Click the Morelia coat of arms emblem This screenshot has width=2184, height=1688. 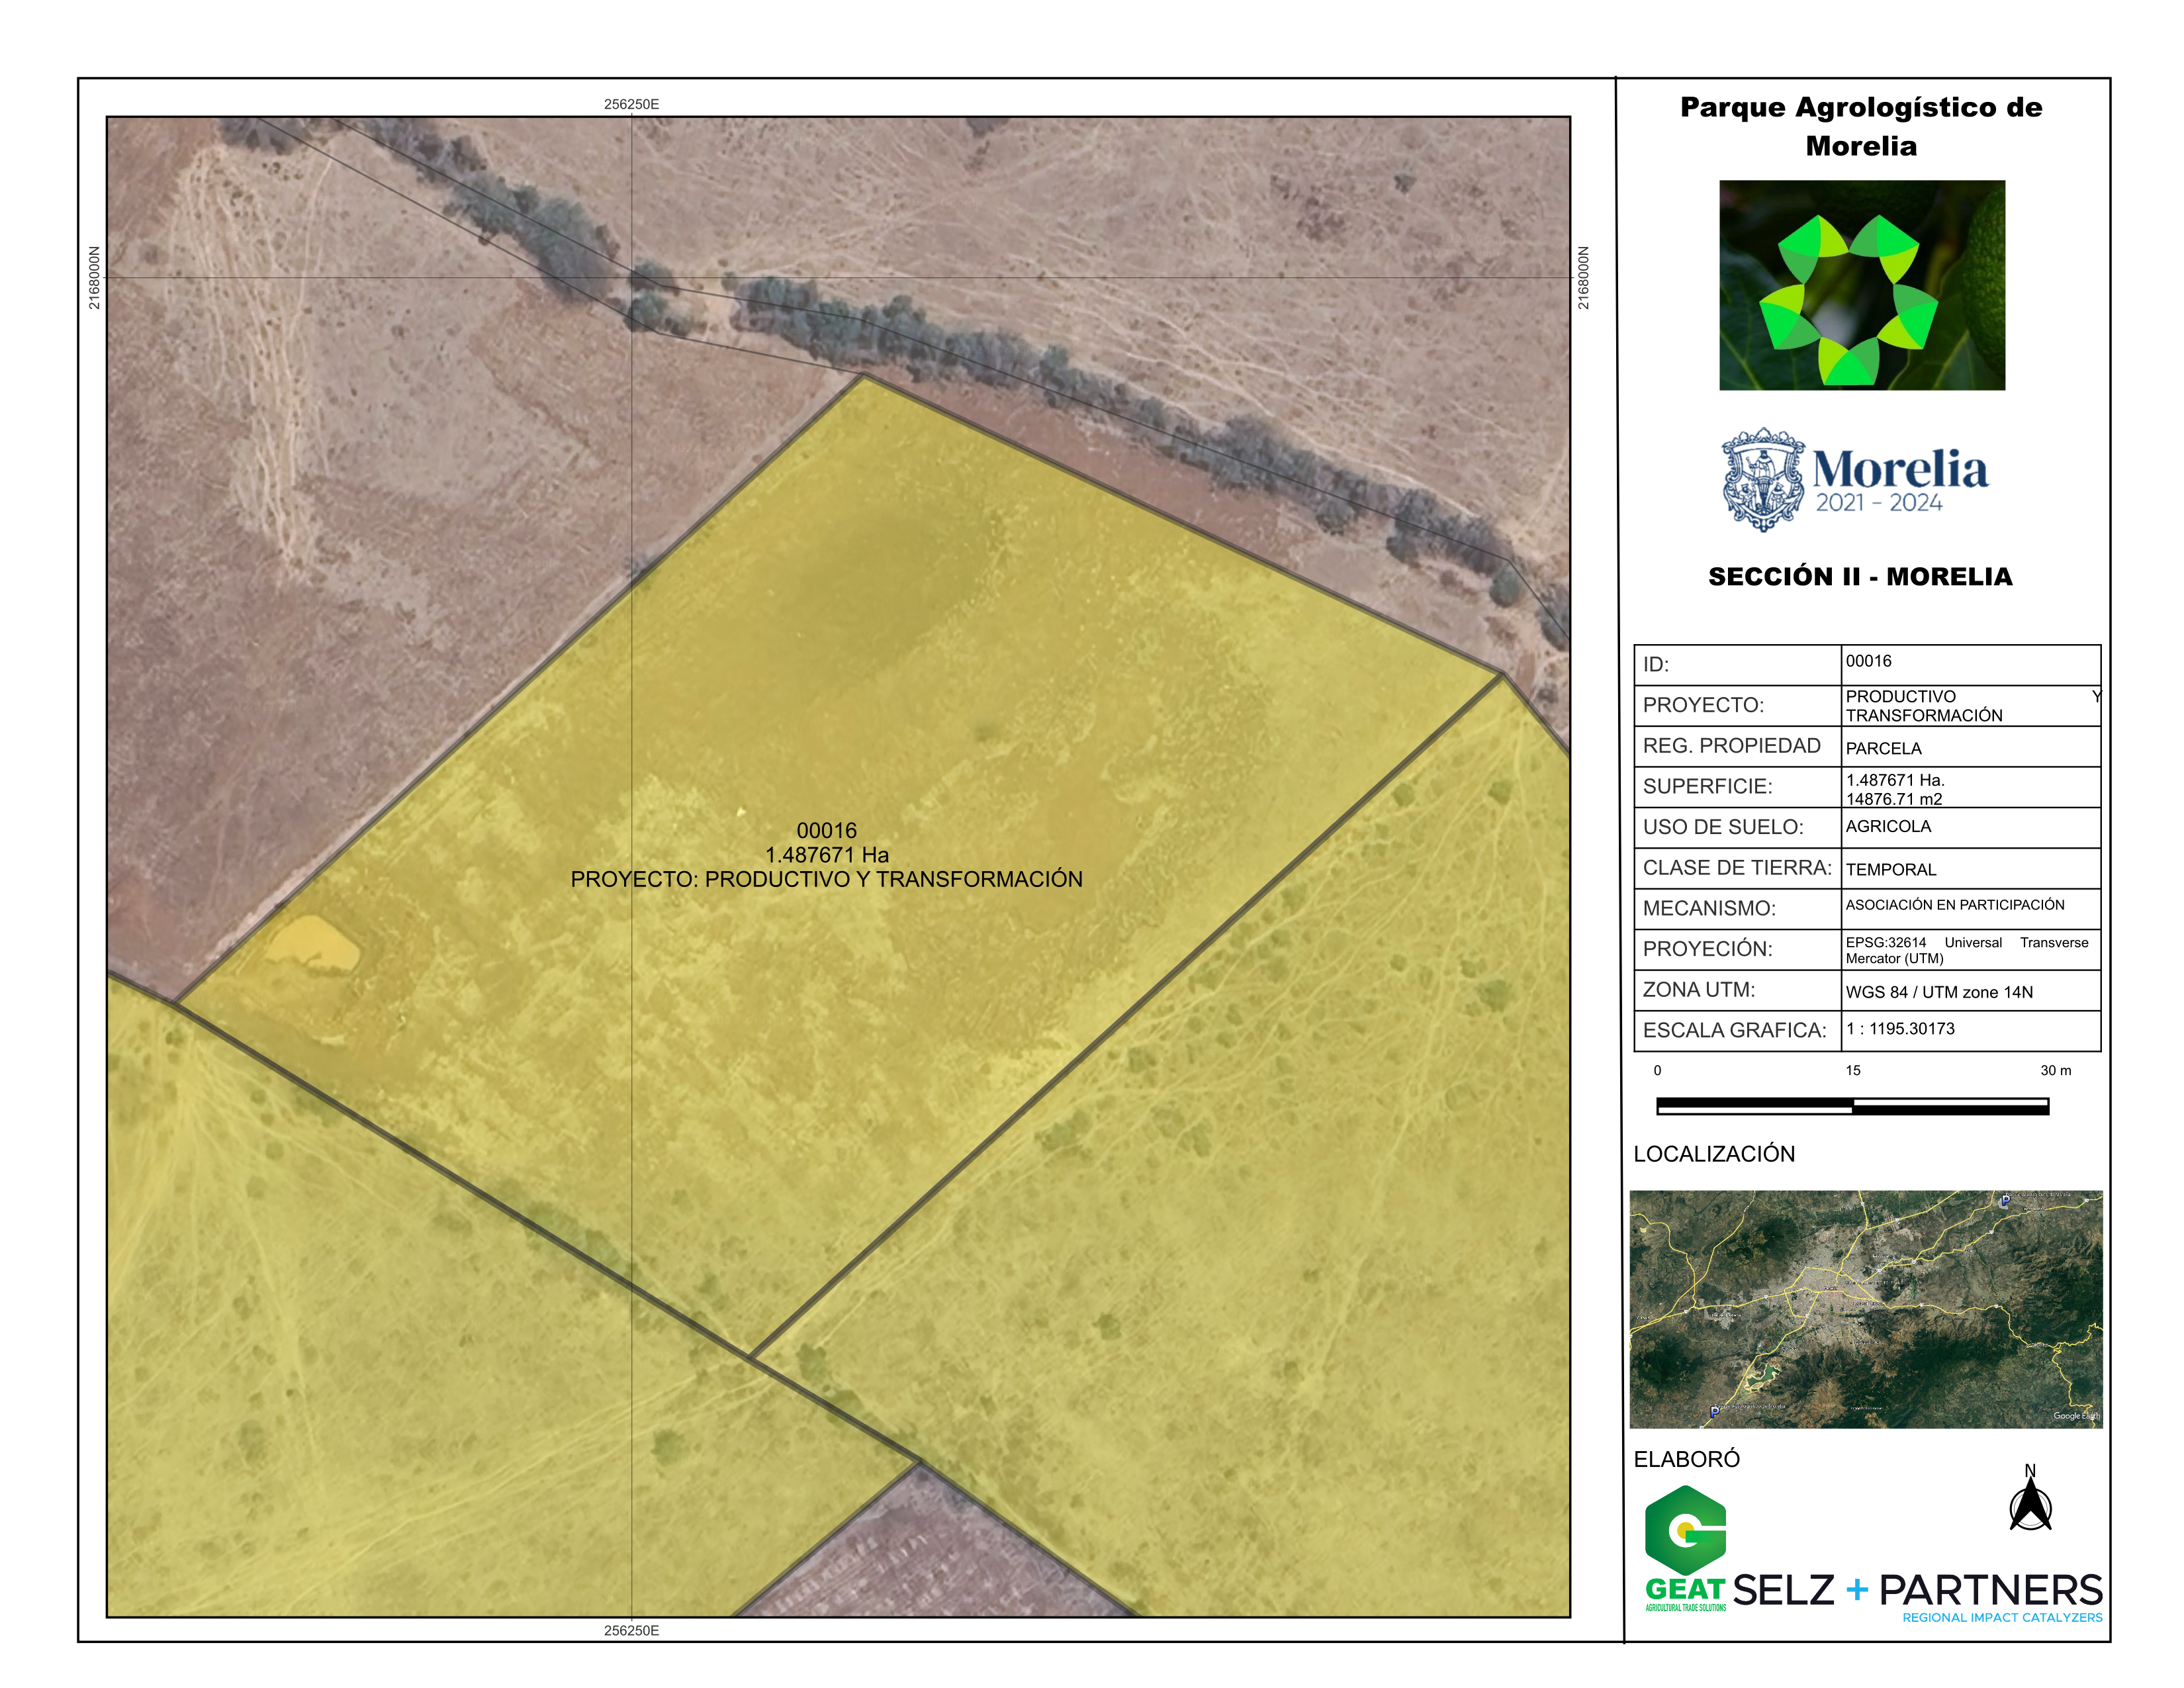[x=1763, y=479]
